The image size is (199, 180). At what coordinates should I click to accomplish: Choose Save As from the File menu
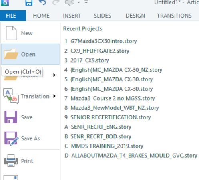coord(30,138)
